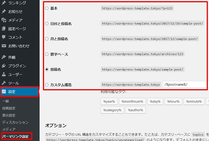
Task: Go to 投稿設定 submenu
Action: tap(9, 108)
